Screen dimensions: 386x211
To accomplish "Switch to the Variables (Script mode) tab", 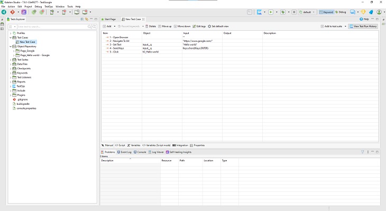I will (157, 145).
